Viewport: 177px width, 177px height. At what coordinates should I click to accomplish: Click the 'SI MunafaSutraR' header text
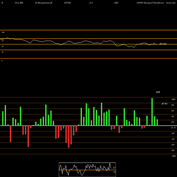click(44, 3)
